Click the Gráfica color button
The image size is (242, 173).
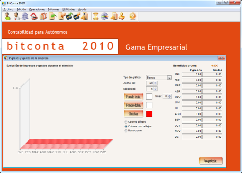pos(133,114)
